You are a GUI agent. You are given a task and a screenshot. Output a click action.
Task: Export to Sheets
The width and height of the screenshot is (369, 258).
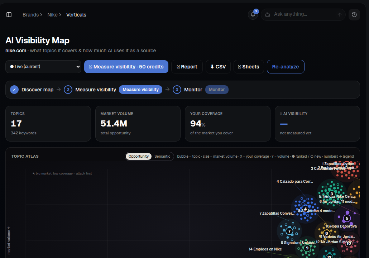point(249,67)
